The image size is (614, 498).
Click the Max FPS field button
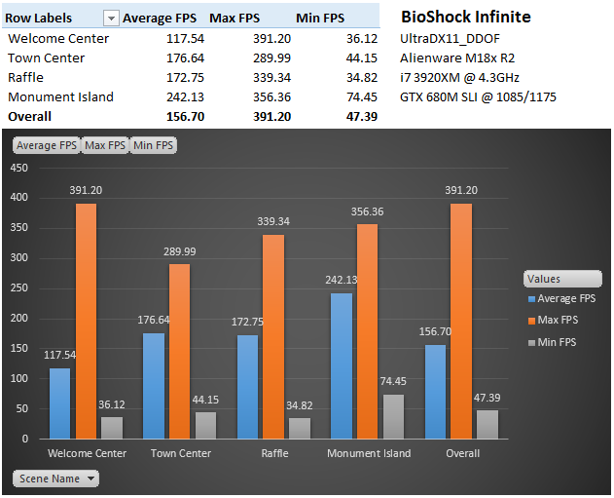point(105,145)
